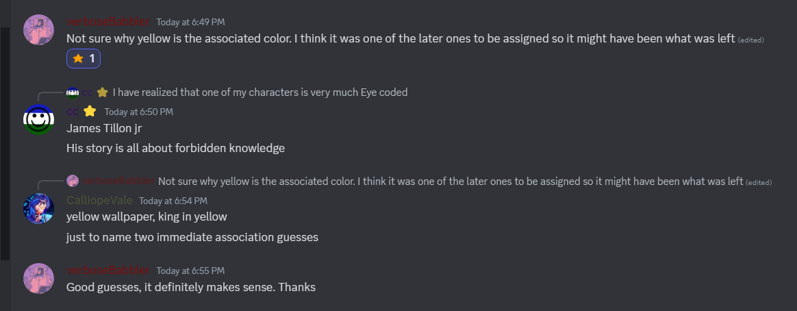
Task: Jump to the quoted "Not sure why yellow" reply preview
Action: coord(450,181)
